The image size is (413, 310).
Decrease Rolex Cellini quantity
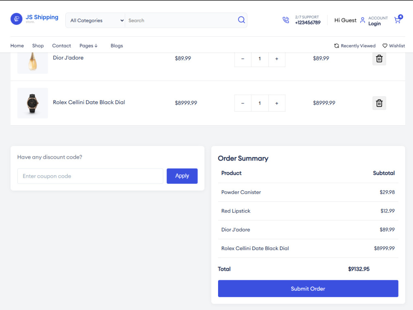click(x=242, y=103)
